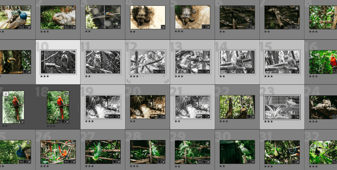Set fourth star rating dot on photo 12
Image resolution: width=337 pixels, height=170 pixels.
(140, 76)
